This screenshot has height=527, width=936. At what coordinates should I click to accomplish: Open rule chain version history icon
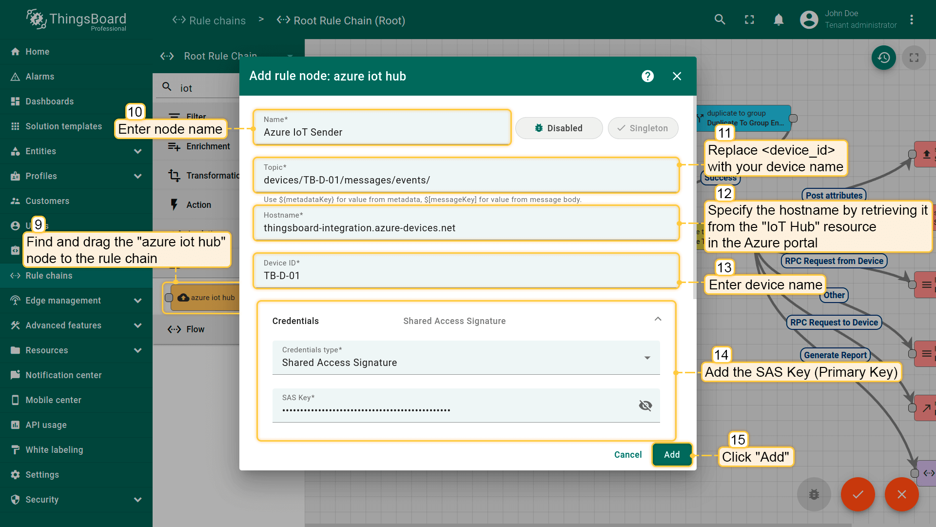883,58
